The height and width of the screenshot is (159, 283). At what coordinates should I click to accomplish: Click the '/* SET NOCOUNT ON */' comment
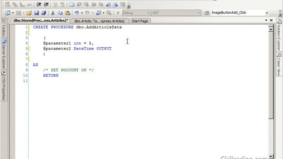click(69, 70)
